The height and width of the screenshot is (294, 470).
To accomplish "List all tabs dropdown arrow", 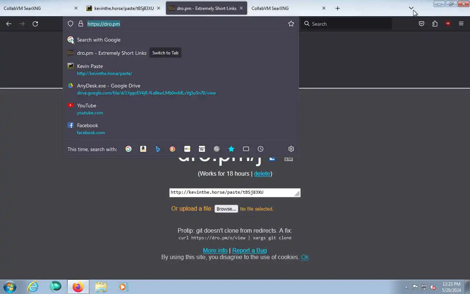I will [x=411, y=8].
